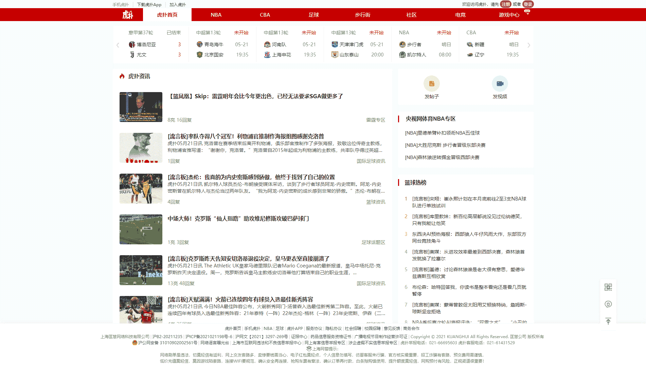This screenshot has width=646, height=367.
Task: Click the 注册 register button
Action: (505, 4)
